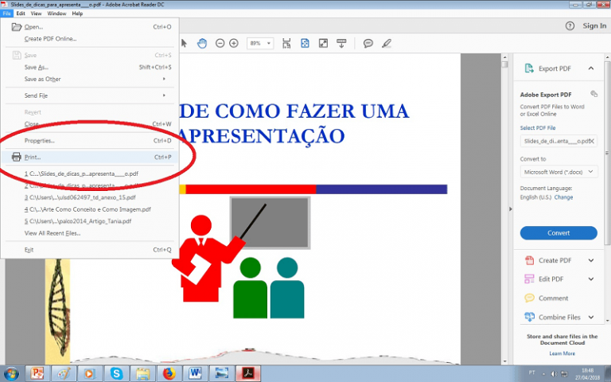The width and height of the screenshot is (611, 382).
Task: Switch to full screen view mode icon
Action: (323, 43)
